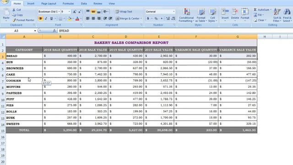Switch to the Page Layout tab
The image size is (293, 165).
(x=49, y=4)
